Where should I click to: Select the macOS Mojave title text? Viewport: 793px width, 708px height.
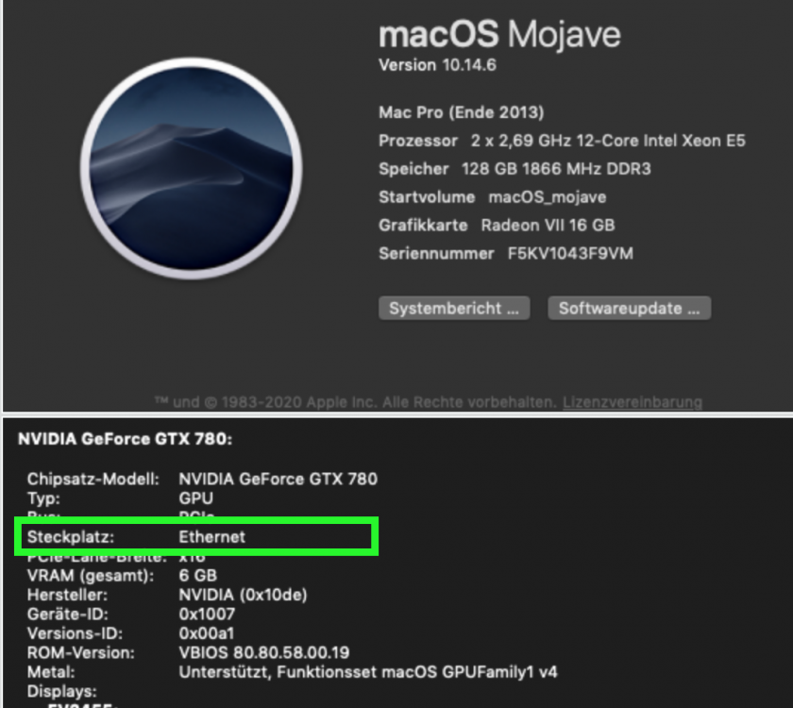(x=499, y=34)
